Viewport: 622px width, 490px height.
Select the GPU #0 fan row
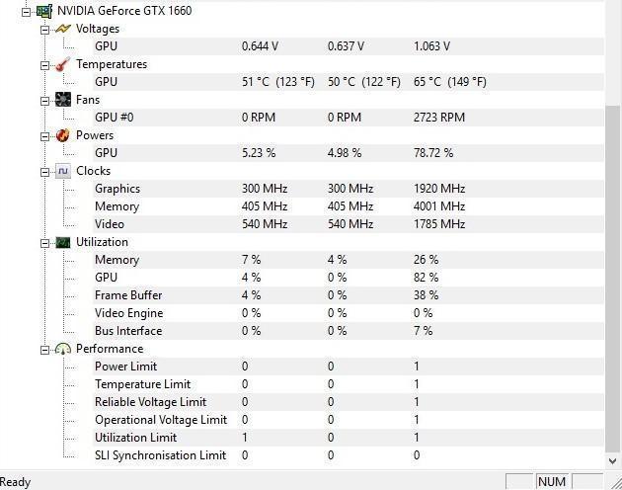tap(349, 118)
